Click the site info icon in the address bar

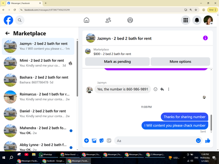tap(21, 10)
